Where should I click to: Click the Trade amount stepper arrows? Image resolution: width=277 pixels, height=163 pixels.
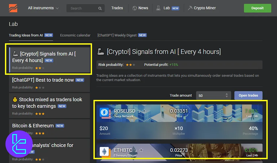[227, 96]
